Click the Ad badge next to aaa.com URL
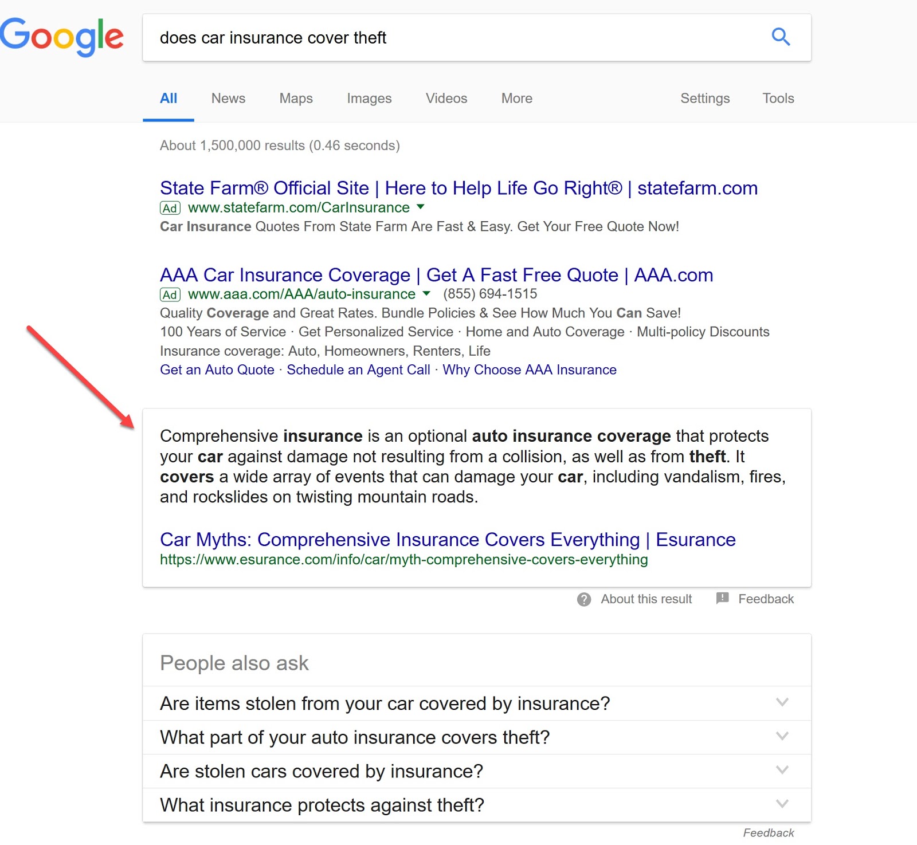Screen dimensions: 917x845 click(170, 294)
